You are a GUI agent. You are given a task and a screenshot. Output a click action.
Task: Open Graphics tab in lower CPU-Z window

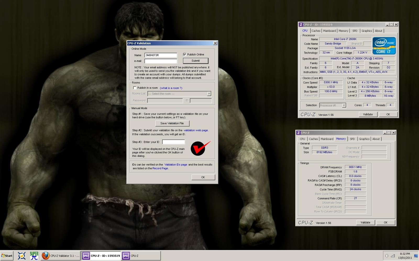tap(364, 139)
